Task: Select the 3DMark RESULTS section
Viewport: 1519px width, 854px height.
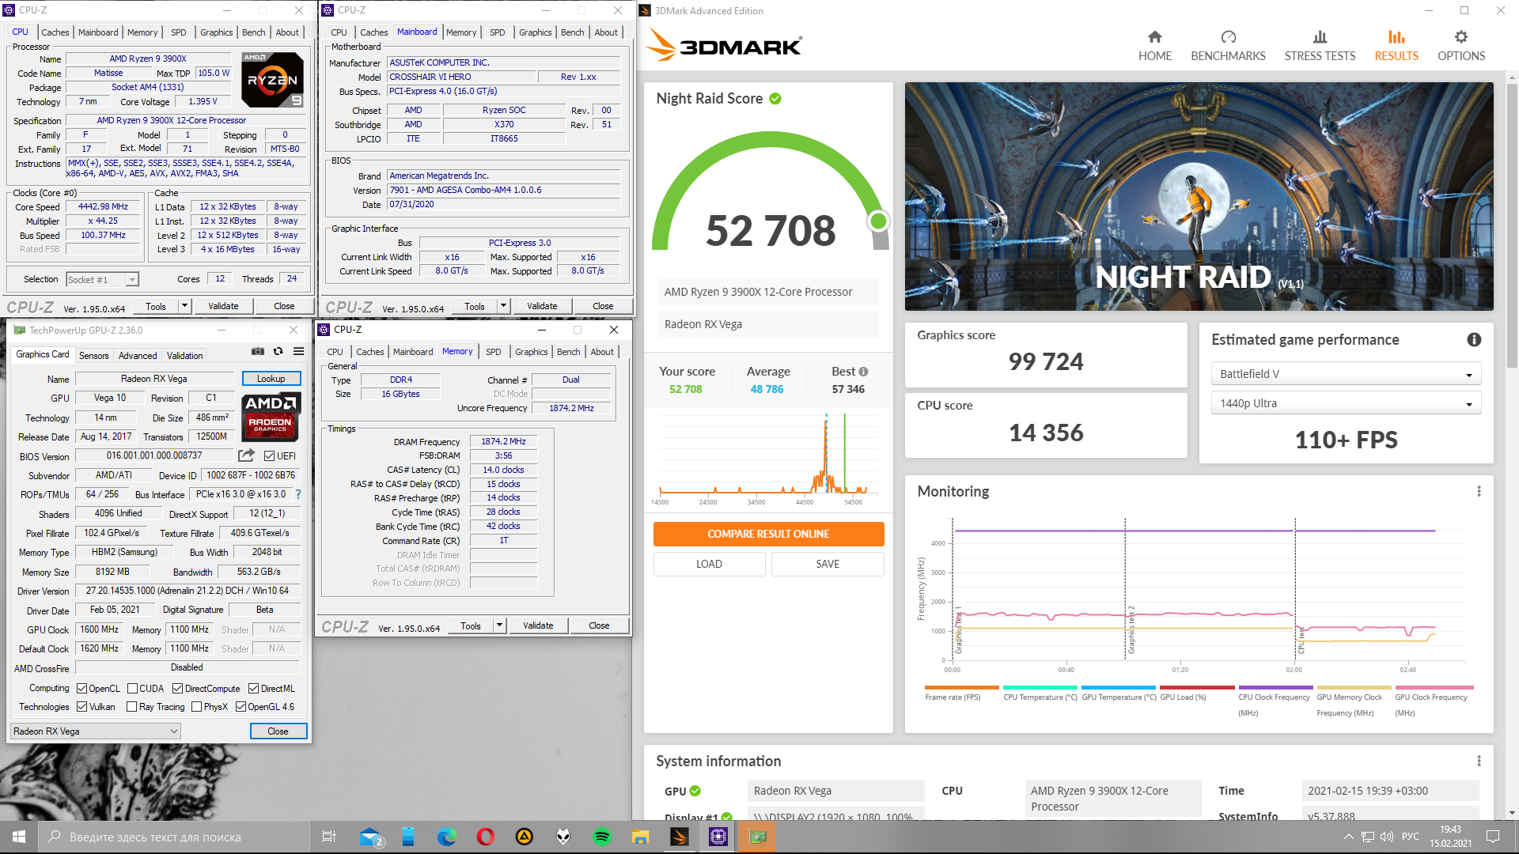Action: click(x=1396, y=46)
